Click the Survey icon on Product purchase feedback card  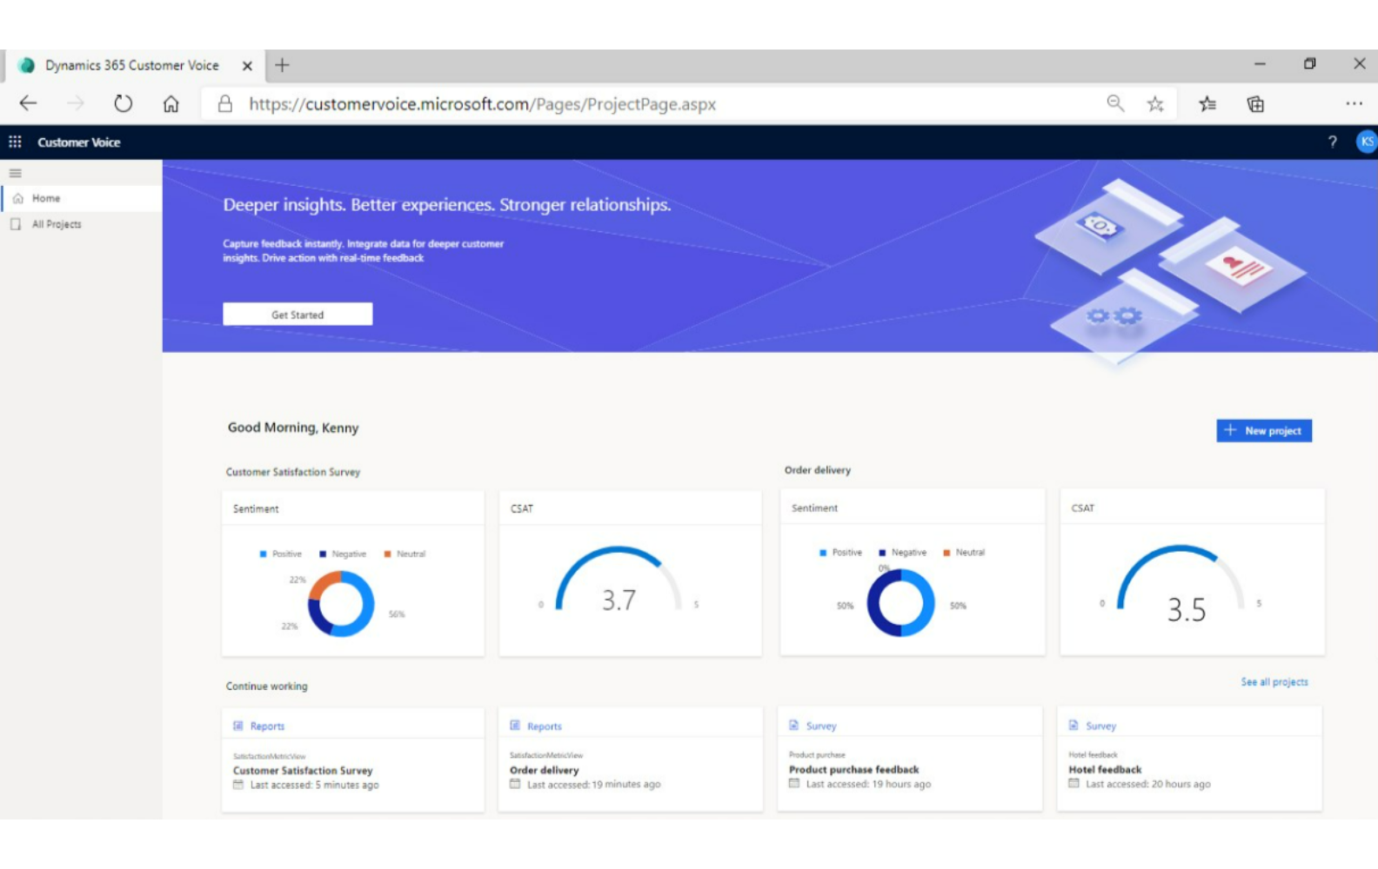[x=793, y=725]
